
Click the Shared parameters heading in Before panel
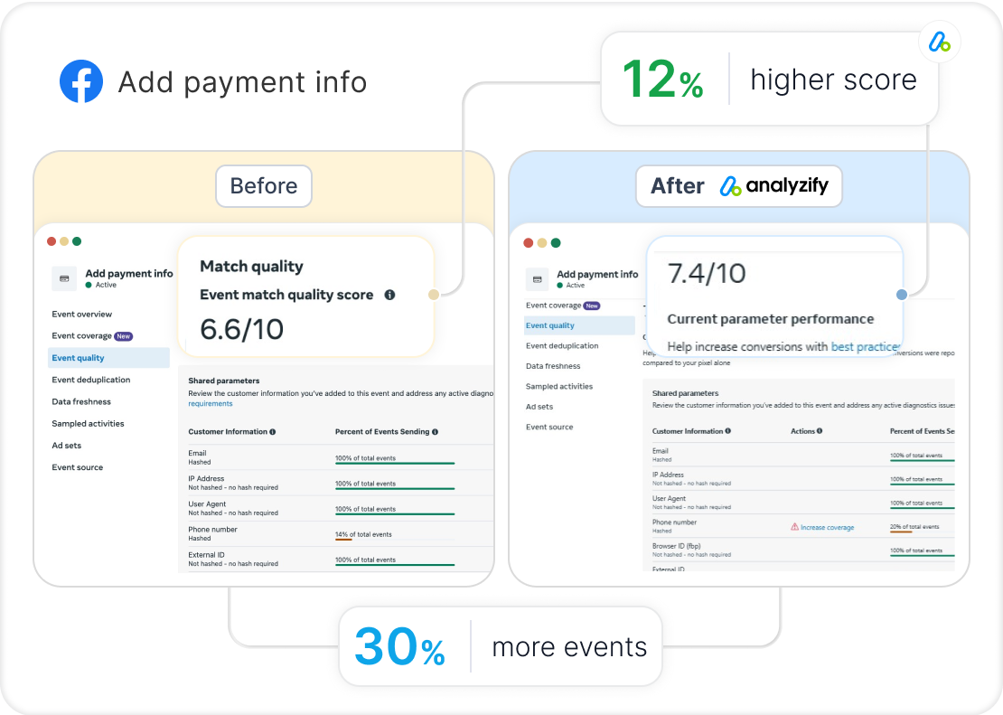coord(224,381)
